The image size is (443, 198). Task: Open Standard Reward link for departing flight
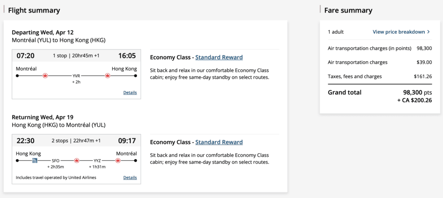tap(219, 57)
